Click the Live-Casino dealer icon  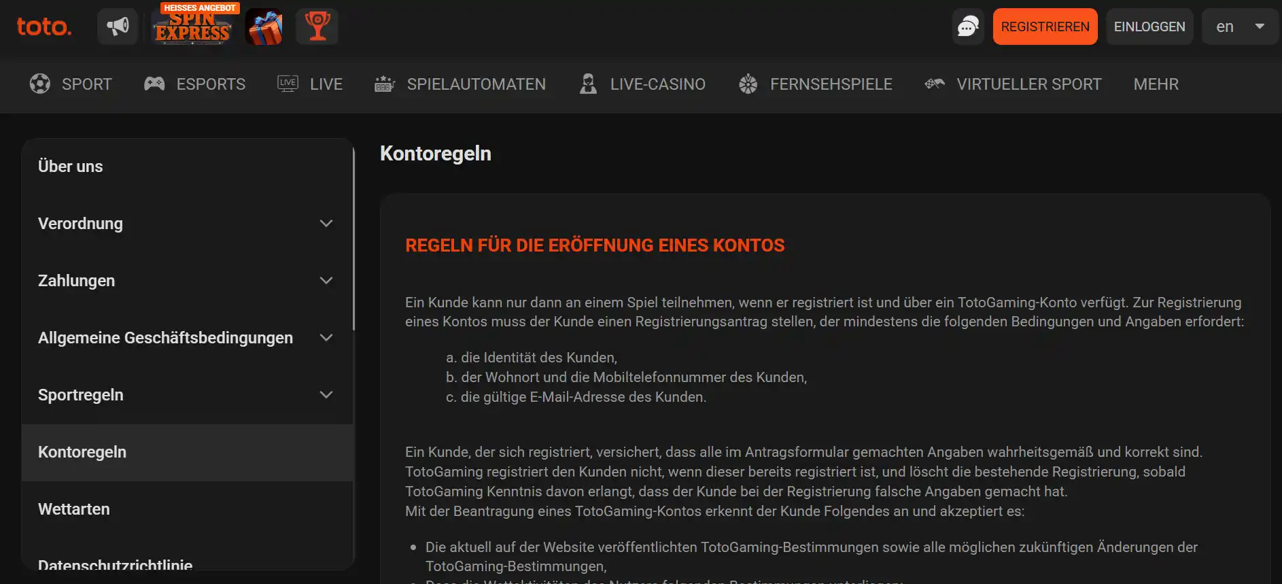(588, 84)
